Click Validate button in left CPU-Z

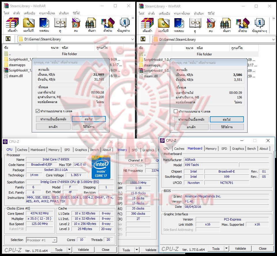pyautogui.click(x=83, y=250)
